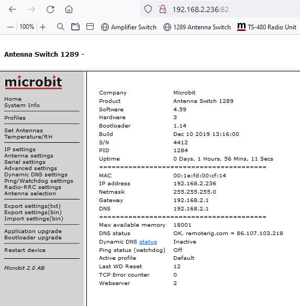Click the Uptime value text
The height and width of the screenshot is (306, 300).
point(223,159)
